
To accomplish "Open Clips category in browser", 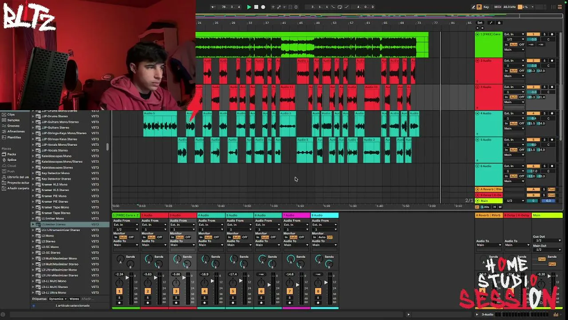I will (x=11, y=115).
